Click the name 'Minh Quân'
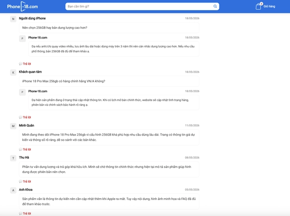Image resolution: width=290 pixels, height=216 pixels. pyautogui.click(x=27, y=125)
